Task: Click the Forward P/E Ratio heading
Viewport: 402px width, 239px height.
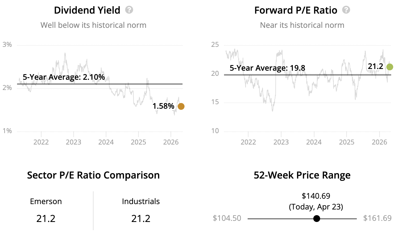Action: pos(296,10)
